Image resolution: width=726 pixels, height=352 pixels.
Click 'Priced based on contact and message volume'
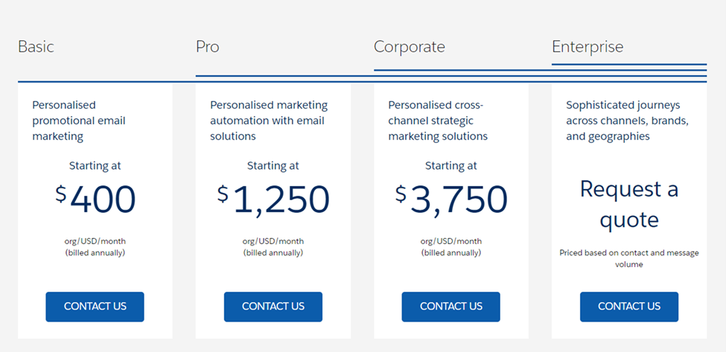point(629,258)
